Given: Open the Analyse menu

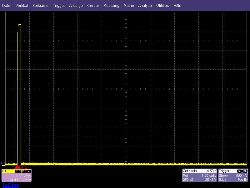Looking at the screenshot, I should (x=145, y=6).
